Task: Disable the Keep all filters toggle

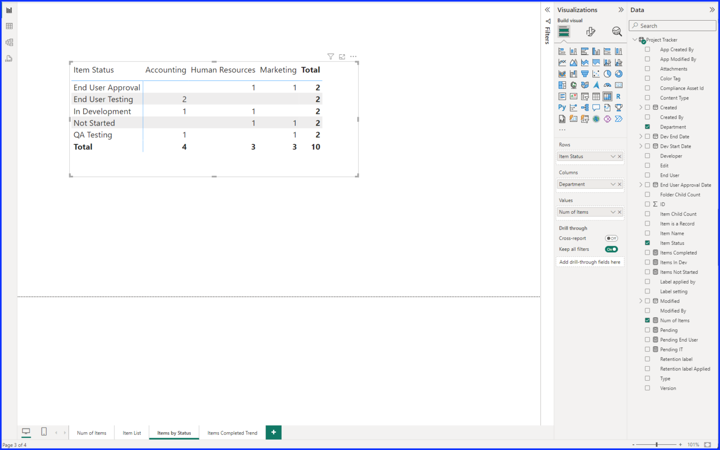Action: point(611,249)
